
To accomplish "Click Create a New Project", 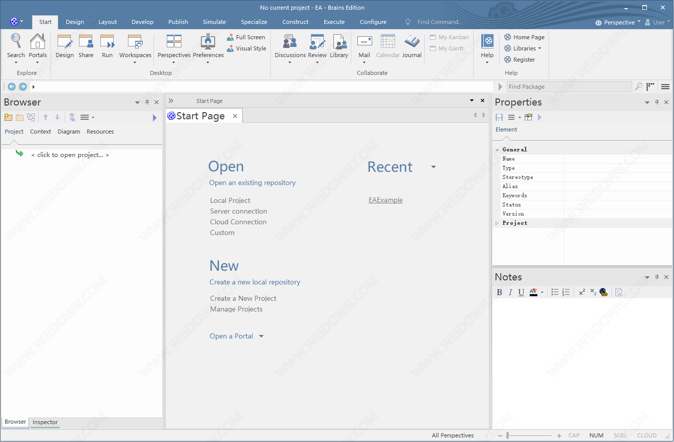I will click(x=243, y=298).
